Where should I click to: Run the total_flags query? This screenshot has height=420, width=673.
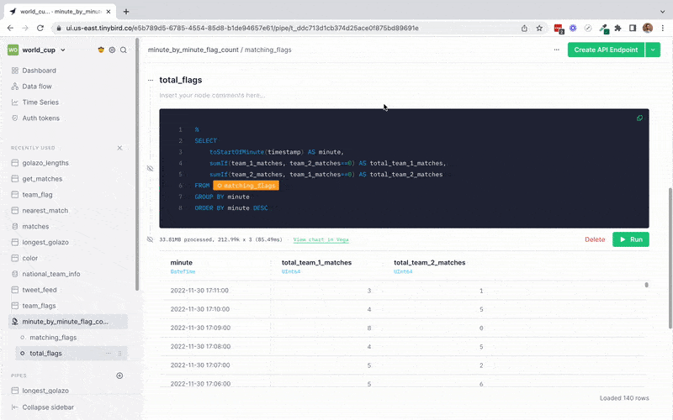coord(630,239)
